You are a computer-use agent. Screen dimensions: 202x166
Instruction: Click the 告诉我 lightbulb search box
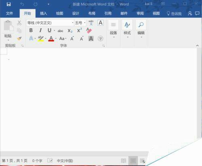pos(174,13)
